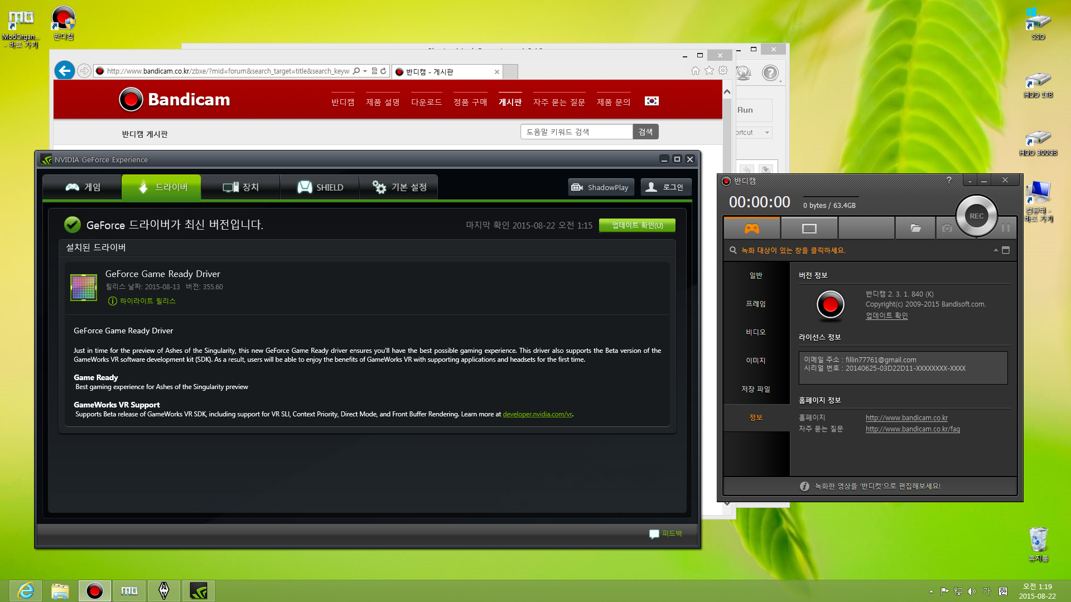Viewport: 1071px width, 602px height.
Task: Click the browser favorites star icon
Action: click(709, 70)
